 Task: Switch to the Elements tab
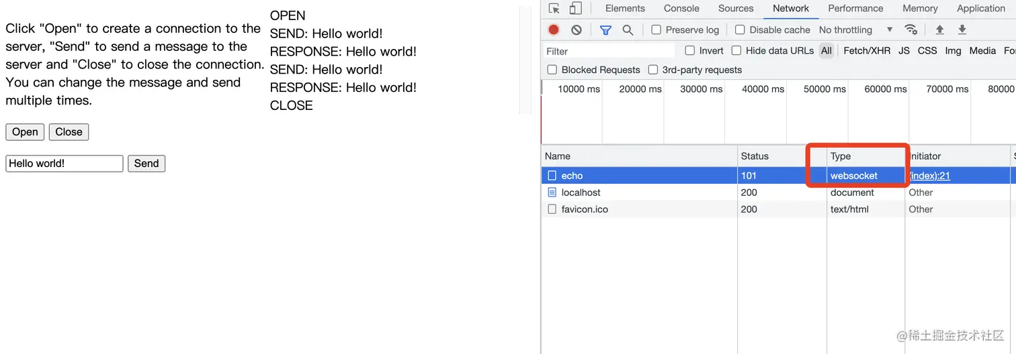(625, 9)
